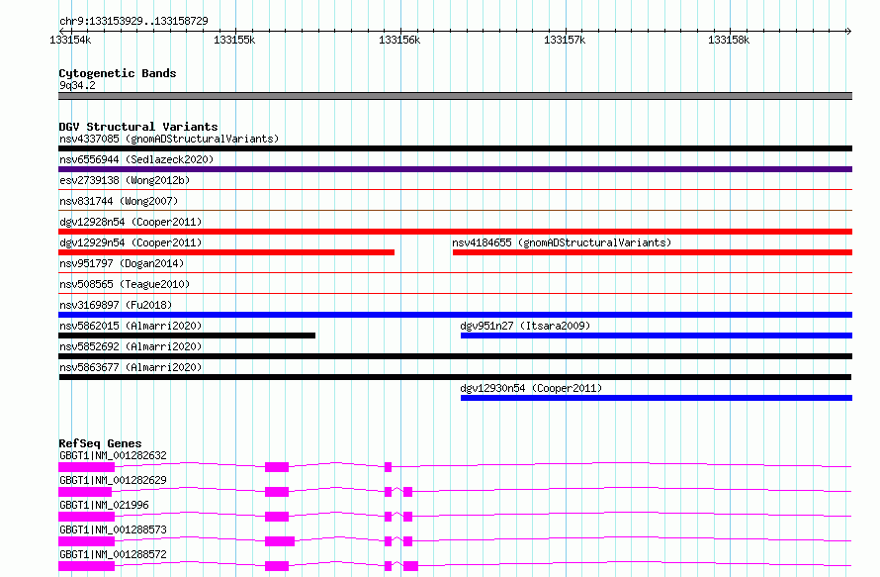
Task: Select the 133157k ruler tick label
Action: click(x=565, y=40)
